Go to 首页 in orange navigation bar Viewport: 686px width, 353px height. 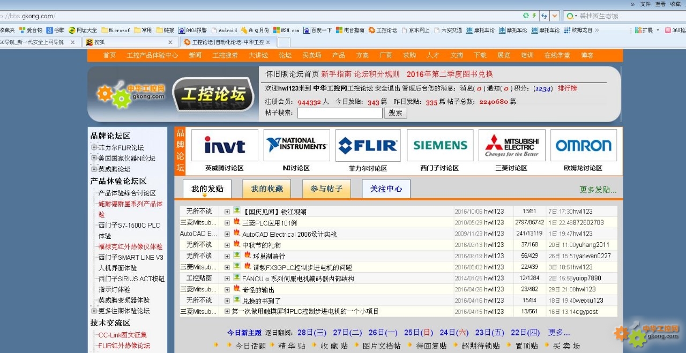[x=109, y=55]
